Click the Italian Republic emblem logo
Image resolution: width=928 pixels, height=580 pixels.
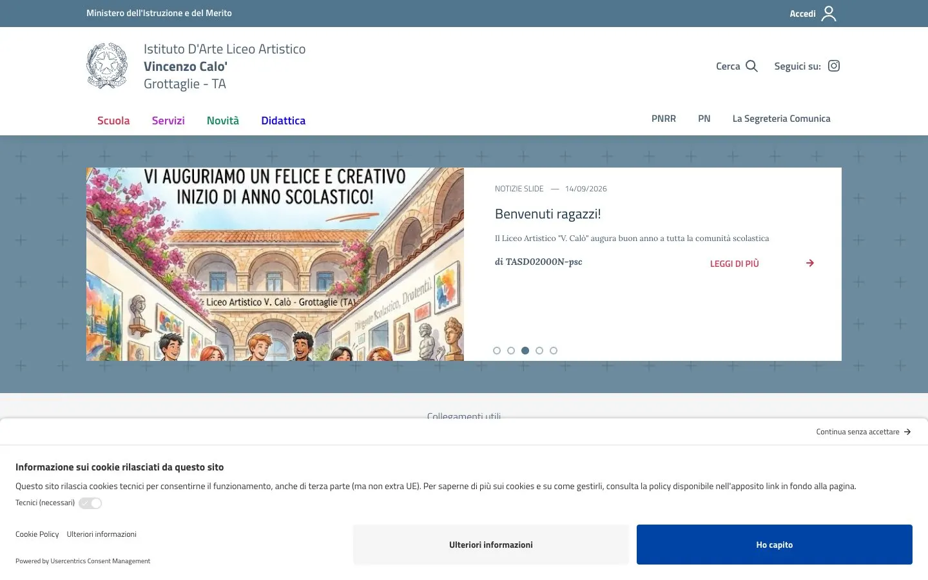[x=107, y=66]
